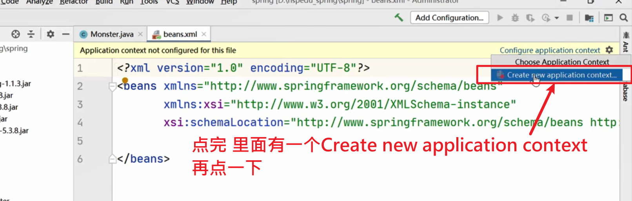Open the Refactor menu
632x201 pixels.
point(74,2)
